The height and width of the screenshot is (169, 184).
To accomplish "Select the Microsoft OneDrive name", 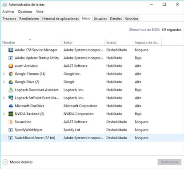I will tap(29, 106).
